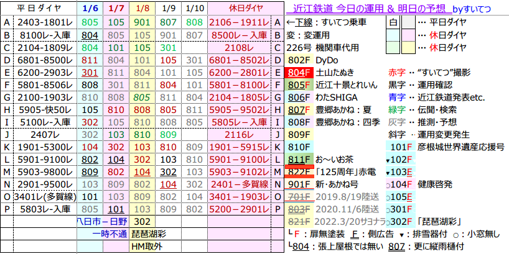509x254 pixels.
Task: Select weekday row J cell 2407レ
Action: point(45,135)
